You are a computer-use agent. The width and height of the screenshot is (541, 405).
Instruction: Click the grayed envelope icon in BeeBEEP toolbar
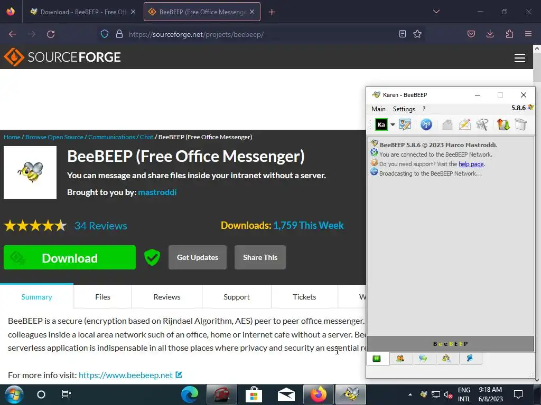coord(447,124)
